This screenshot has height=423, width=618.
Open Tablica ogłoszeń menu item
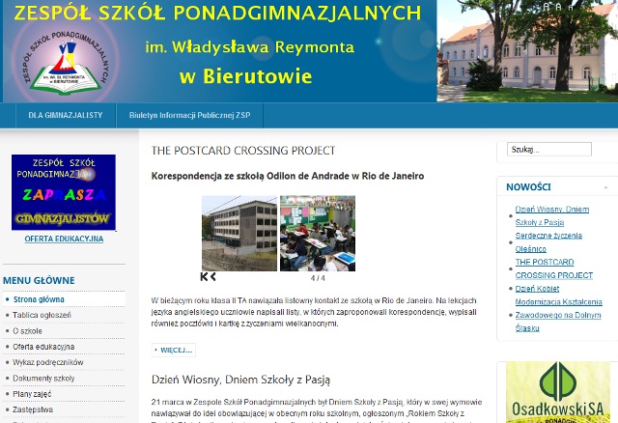coord(42,315)
